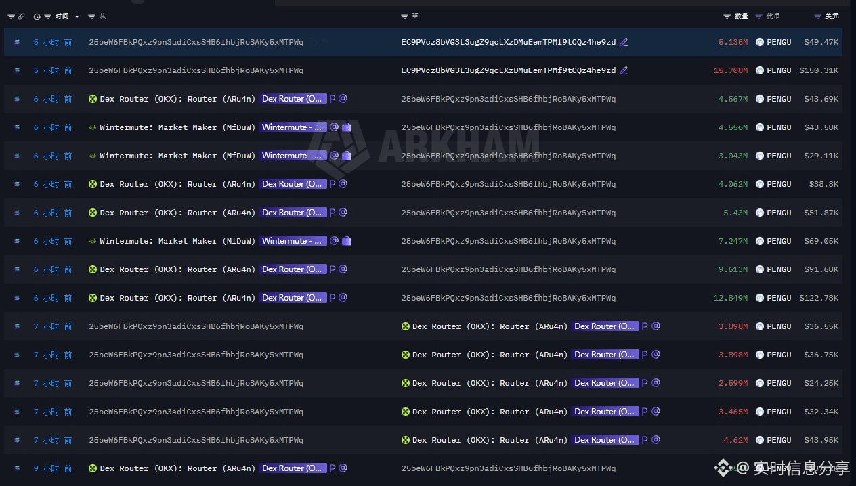
Task: Click the @ icon in the $32.34K row
Action: pyautogui.click(x=656, y=412)
